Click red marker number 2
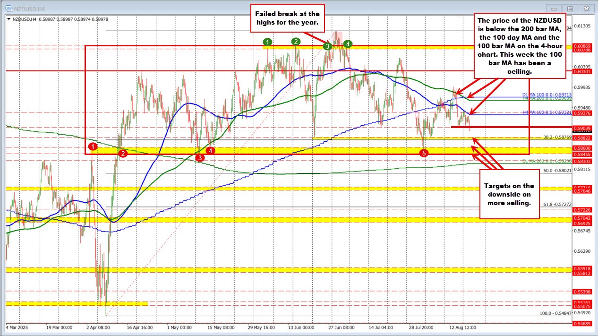The height and width of the screenshot is (336, 598). (123, 154)
